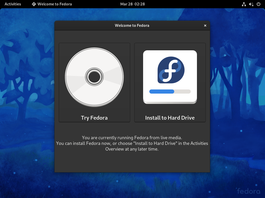
Task: Open the Welcome to Fedora app menu
Action: tap(51, 4)
